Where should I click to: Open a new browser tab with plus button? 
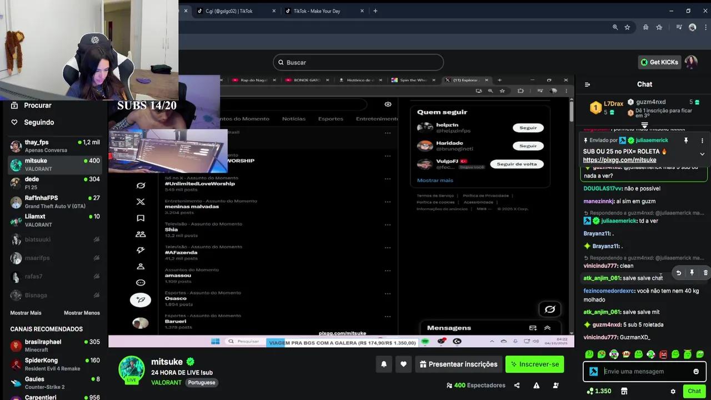375,11
